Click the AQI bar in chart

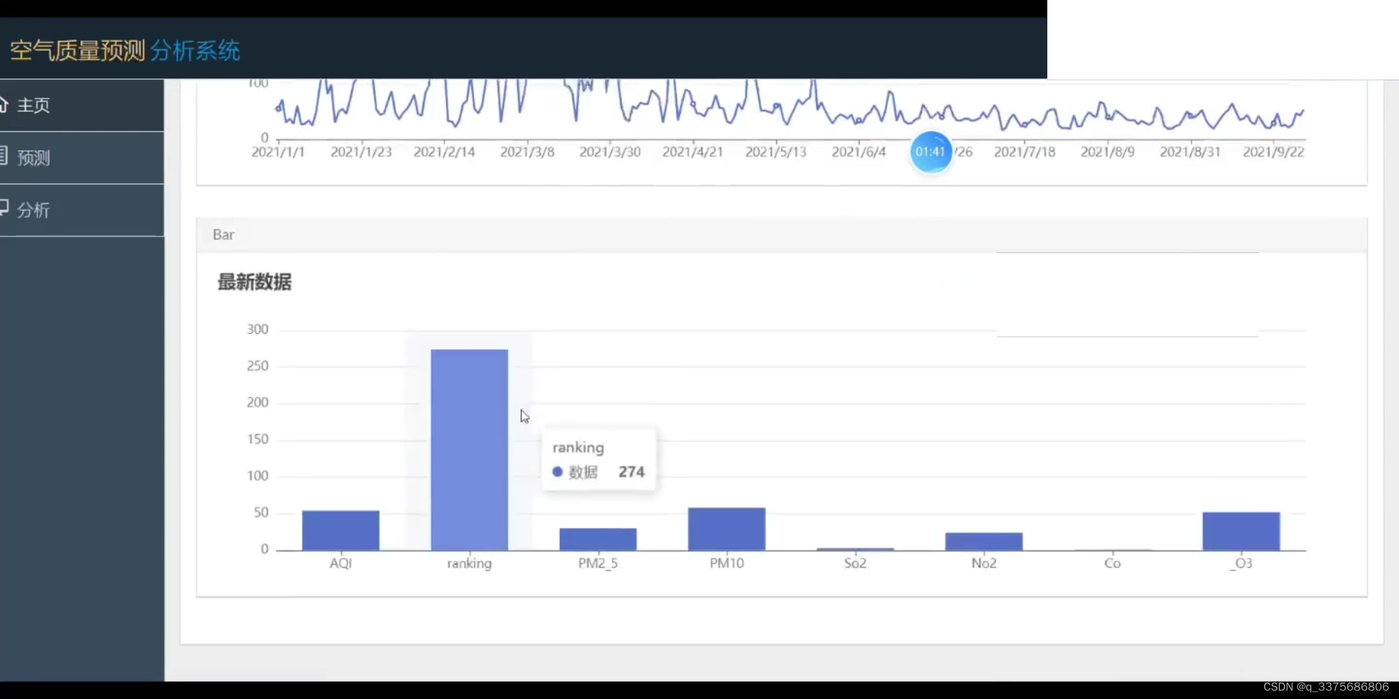pos(340,530)
